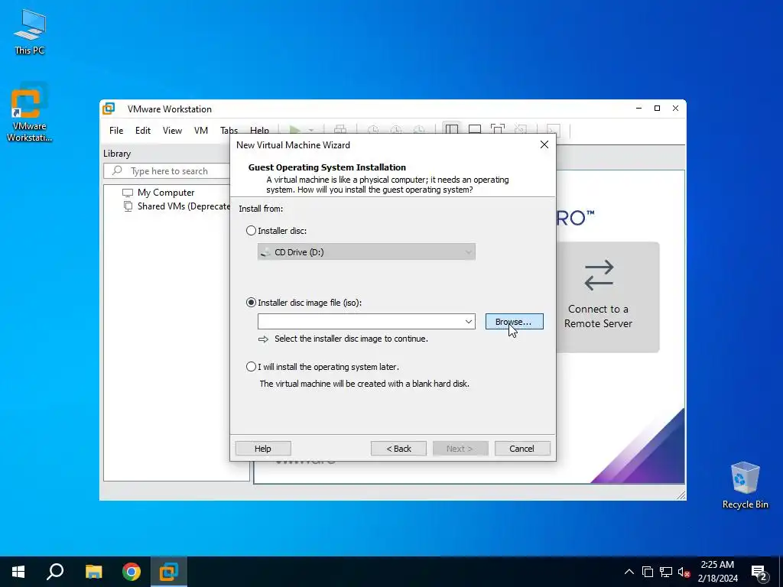Click the Revert to Snapshot toolbar icon
Image resolution: width=783 pixels, height=587 pixels.
(x=396, y=130)
